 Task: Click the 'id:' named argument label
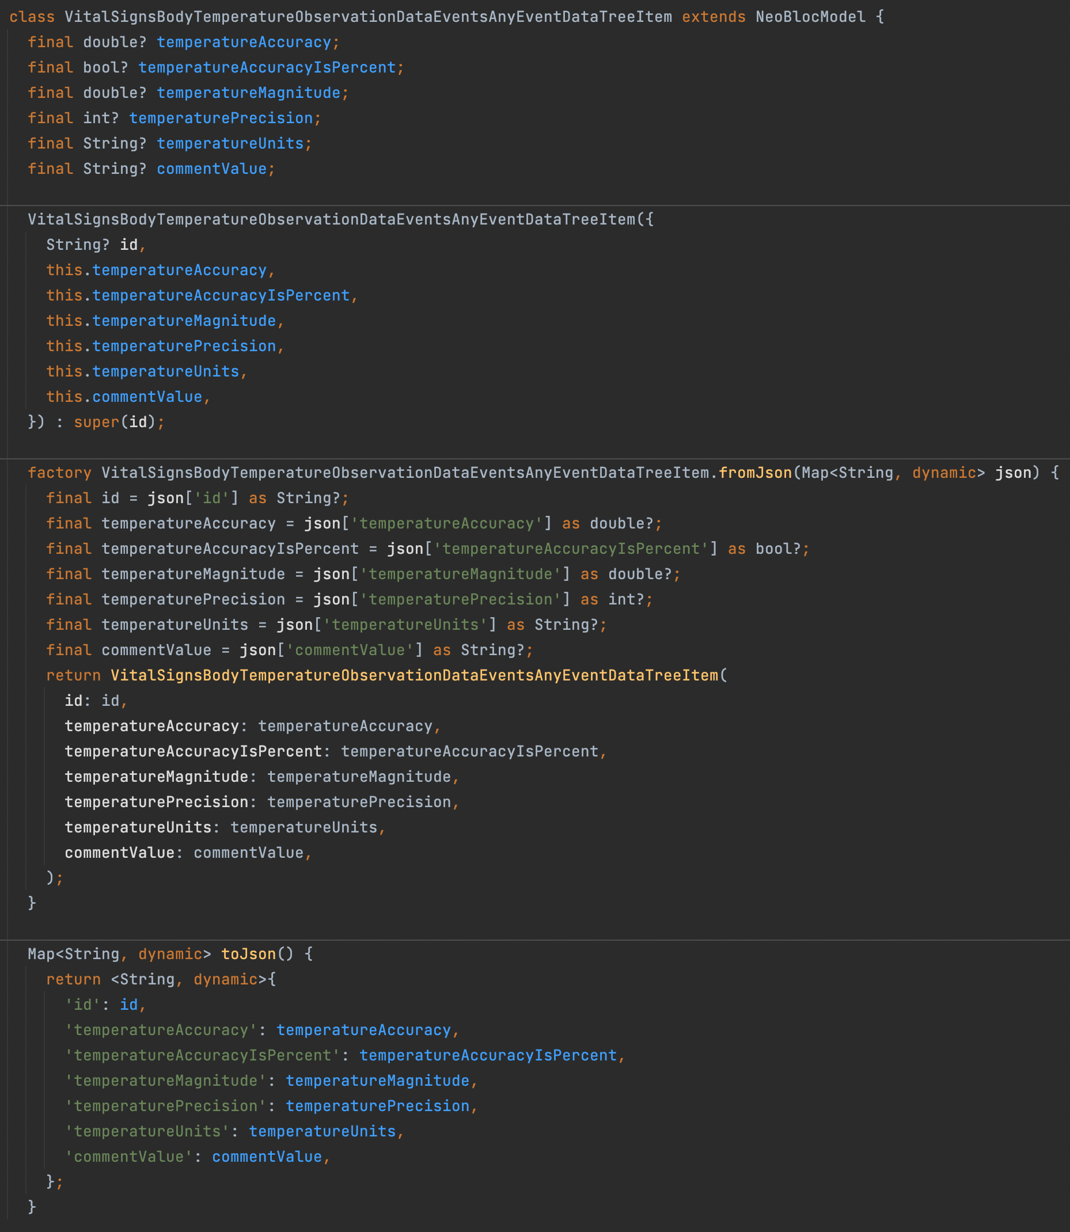78,701
